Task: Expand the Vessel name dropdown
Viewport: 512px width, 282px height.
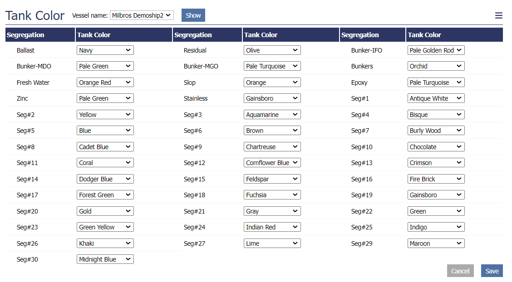Action: pos(142,15)
